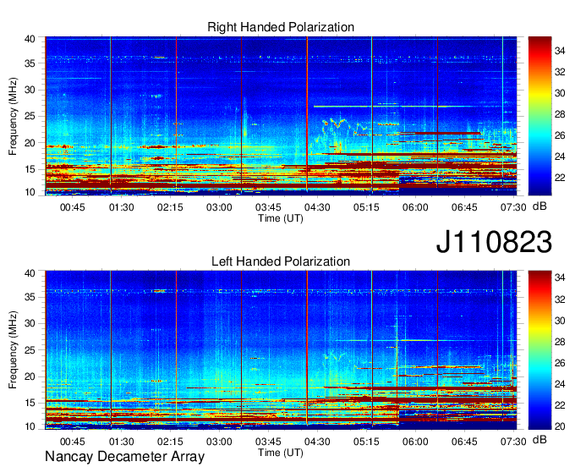The image size is (575, 467).
Task: Click the 30 dB label on right-handed colorbar
Action: coord(560,93)
